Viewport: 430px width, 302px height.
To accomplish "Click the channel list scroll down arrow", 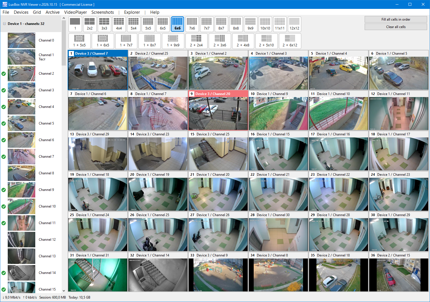I will coord(64,291).
